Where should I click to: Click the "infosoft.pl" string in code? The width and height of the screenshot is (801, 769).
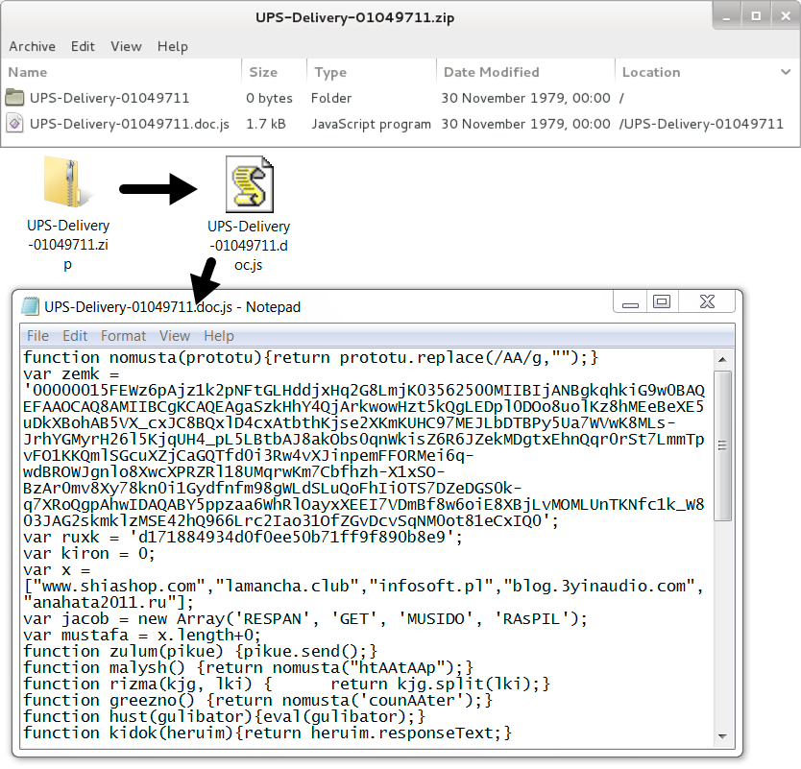tap(430, 587)
